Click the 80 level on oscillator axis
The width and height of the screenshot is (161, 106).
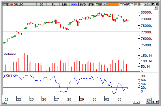(143, 76)
